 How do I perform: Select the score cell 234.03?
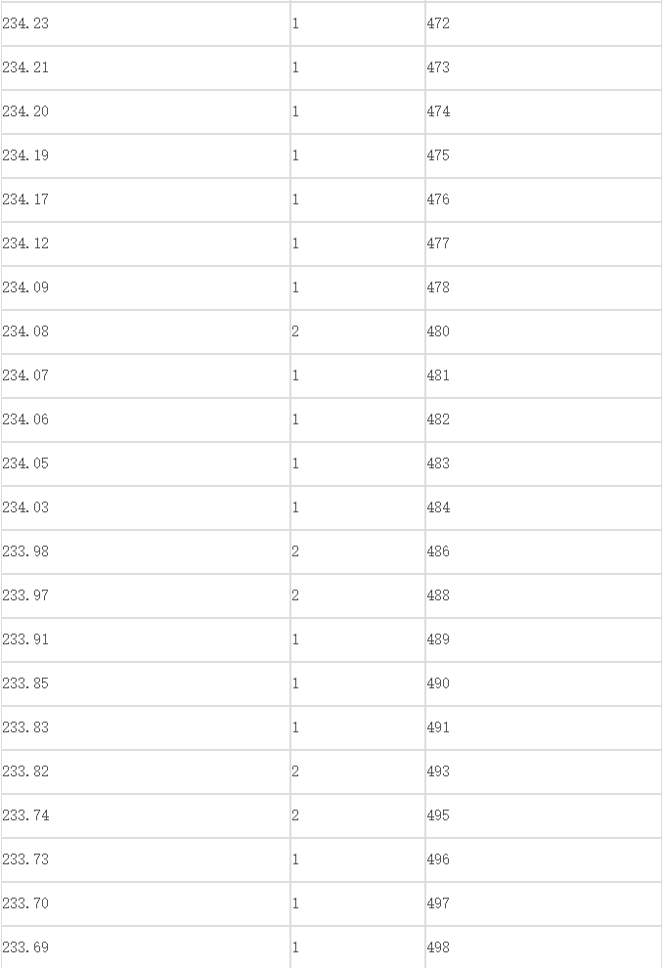pyautogui.click(x=146, y=507)
